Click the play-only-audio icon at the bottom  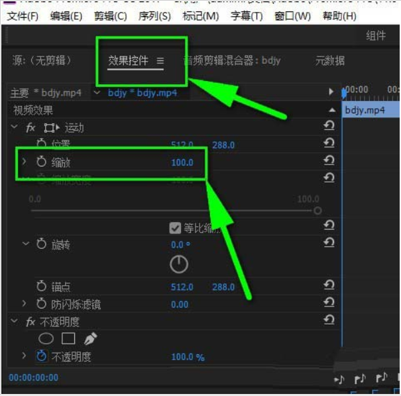[x=339, y=379]
